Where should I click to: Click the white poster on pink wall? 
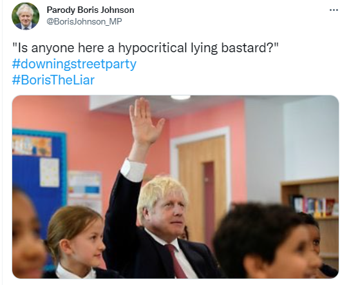84,188
